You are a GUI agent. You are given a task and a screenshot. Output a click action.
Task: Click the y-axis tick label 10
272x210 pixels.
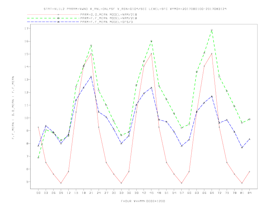coord(26,118)
